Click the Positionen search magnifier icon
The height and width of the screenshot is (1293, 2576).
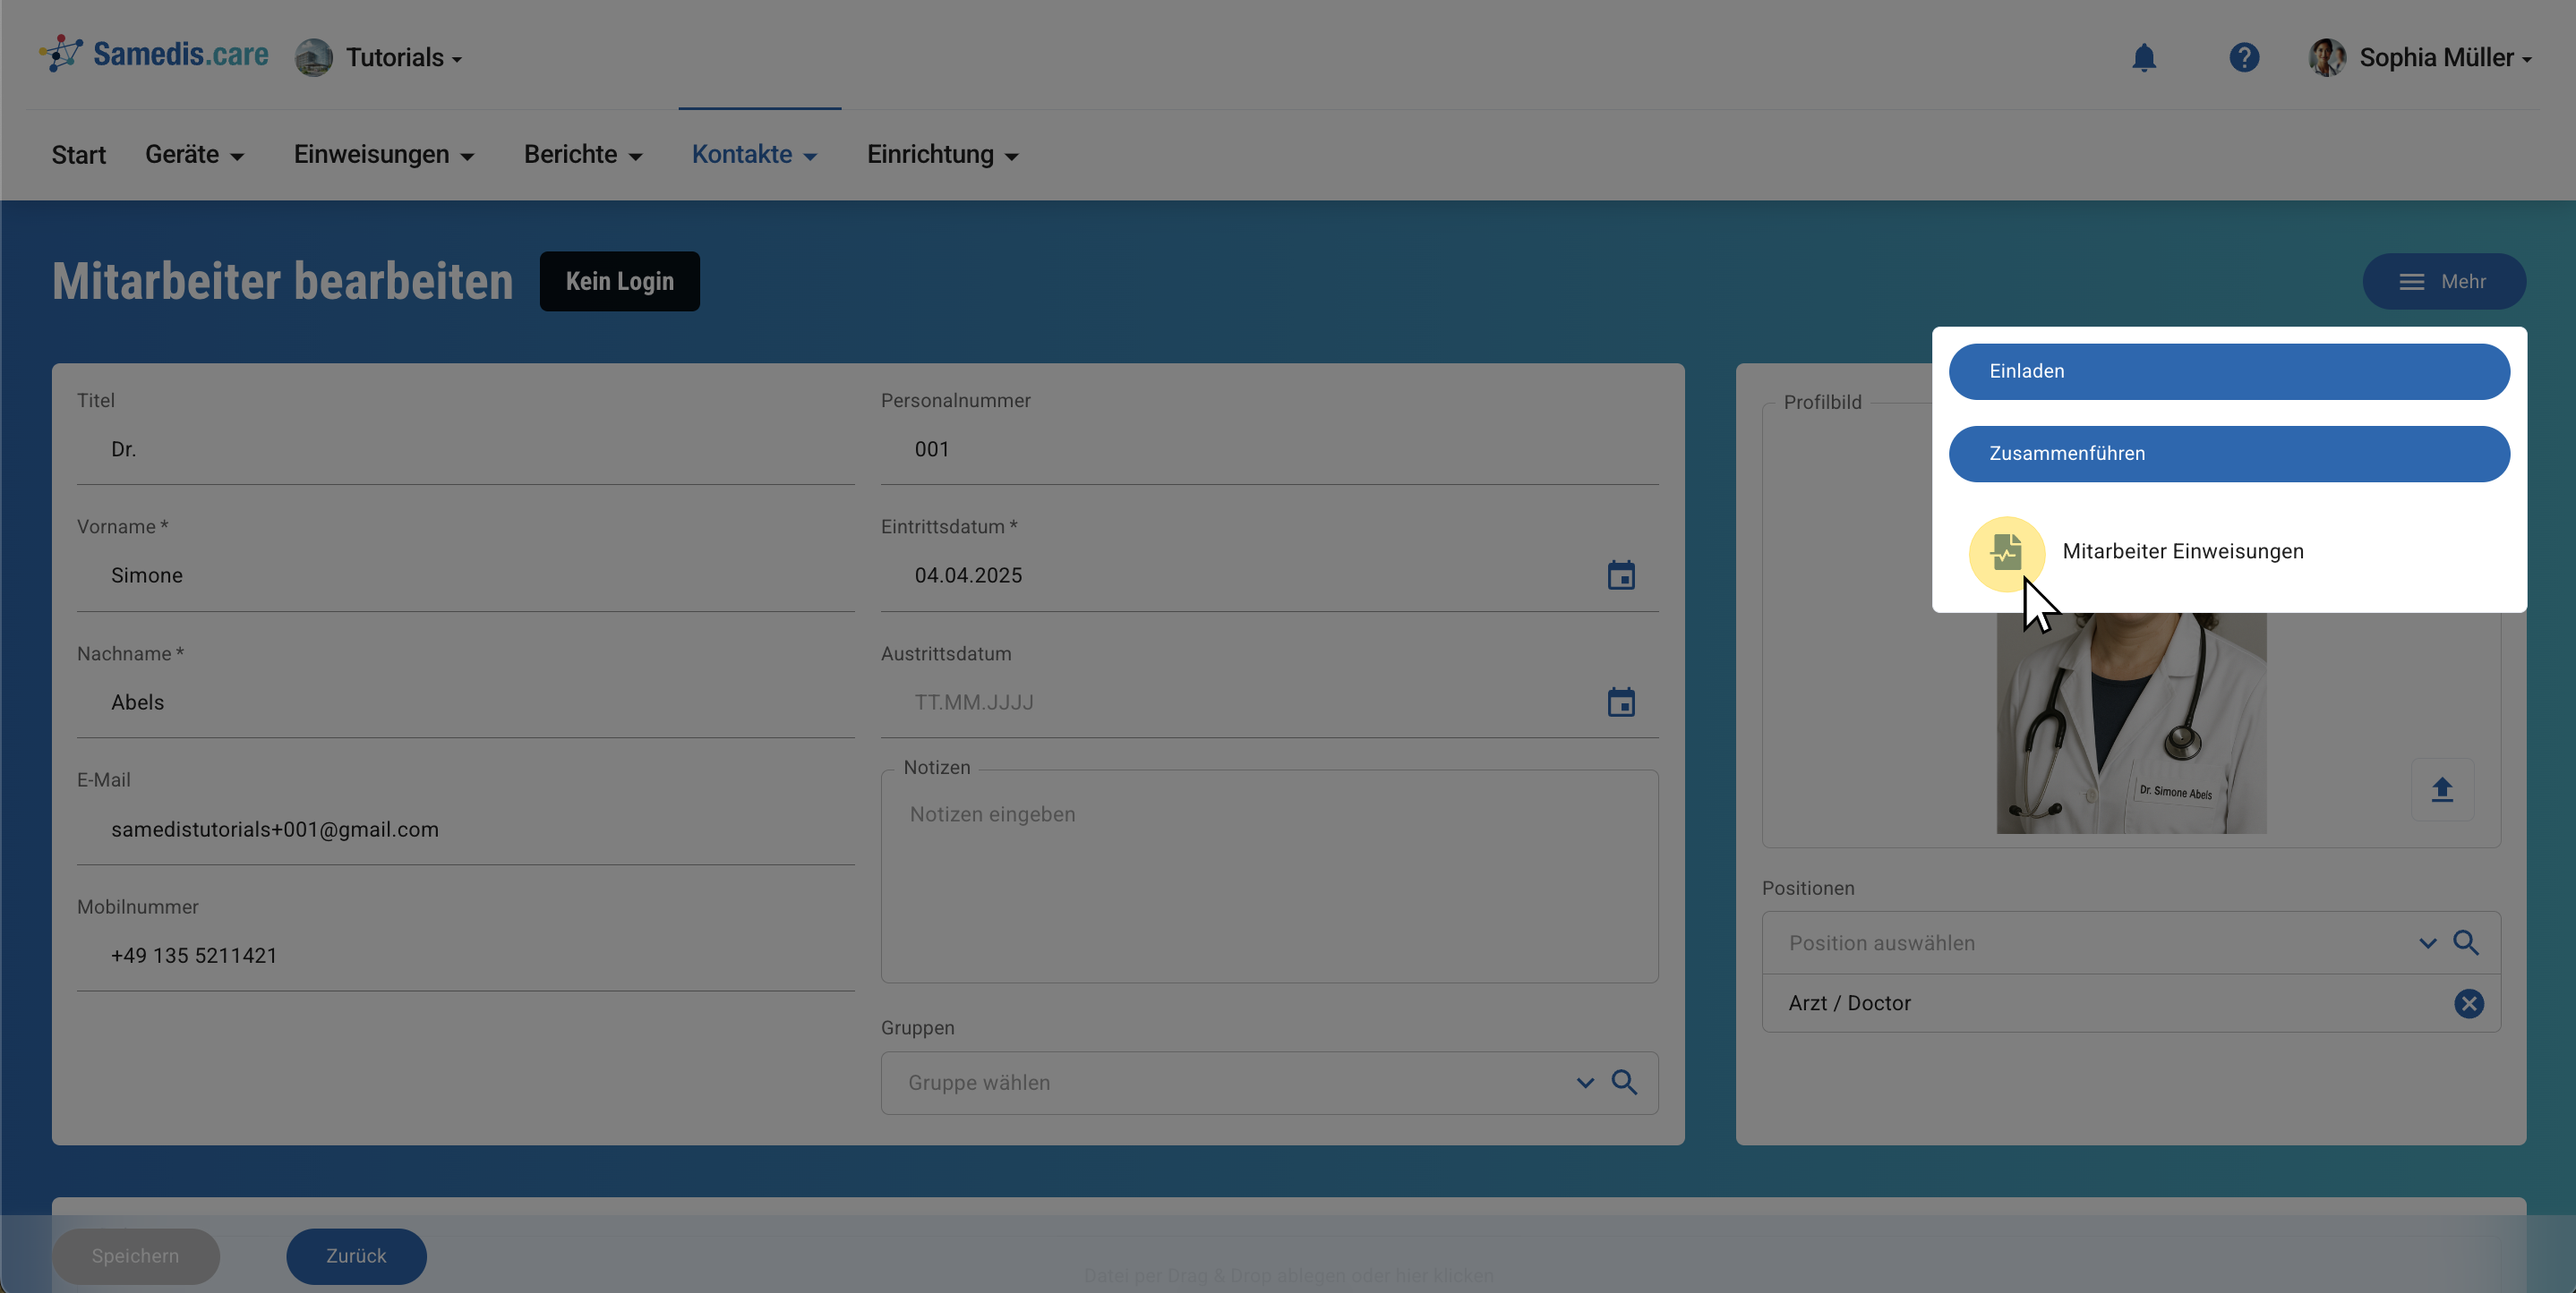[x=2465, y=943]
